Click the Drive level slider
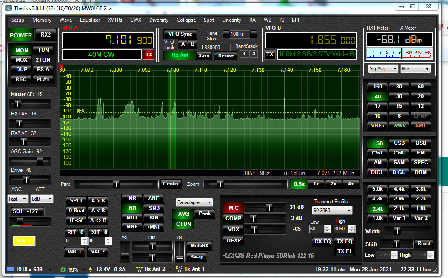The width and height of the screenshot is (448, 278). pos(30,180)
